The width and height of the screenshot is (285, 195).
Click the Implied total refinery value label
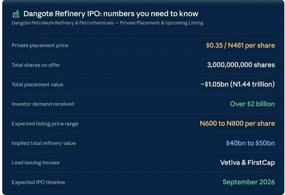tap(44, 143)
